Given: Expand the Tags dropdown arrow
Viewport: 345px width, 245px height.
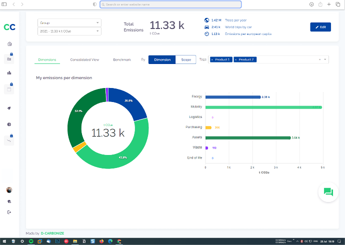Looking at the screenshot, I should (x=325, y=59).
